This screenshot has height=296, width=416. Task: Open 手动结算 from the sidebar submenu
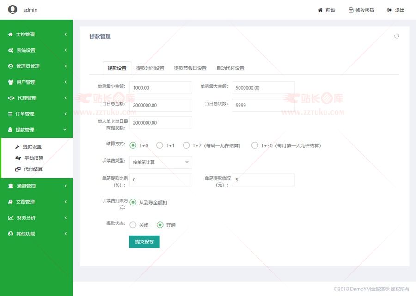(x=33, y=158)
